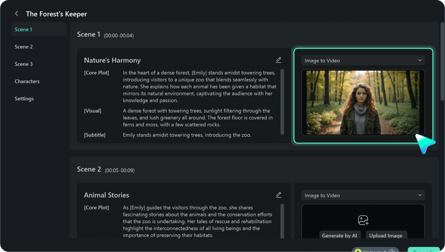Viewport: 445px width, 252px height.
Task: Click the [Visual] label in Scene 1
Action: 93,110
